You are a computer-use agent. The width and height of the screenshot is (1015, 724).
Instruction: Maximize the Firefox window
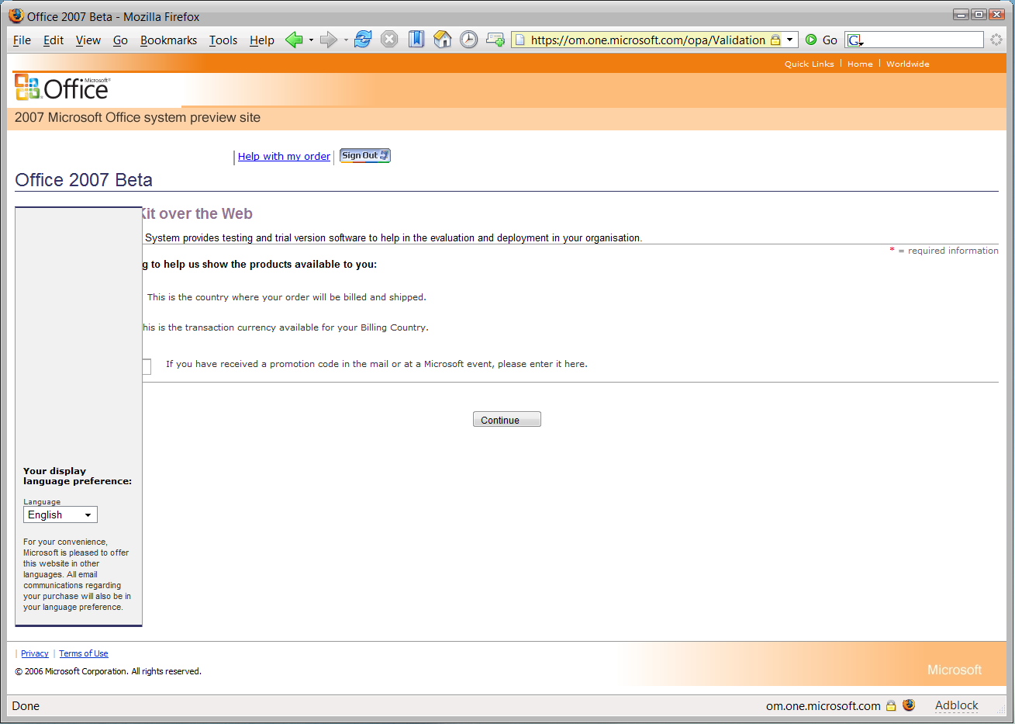pos(979,14)
